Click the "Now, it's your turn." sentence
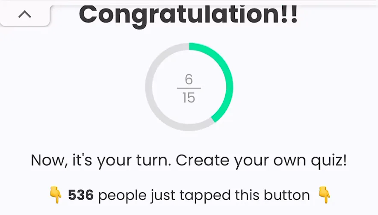Viewport: 378px width, 215px height. [101, 161]
